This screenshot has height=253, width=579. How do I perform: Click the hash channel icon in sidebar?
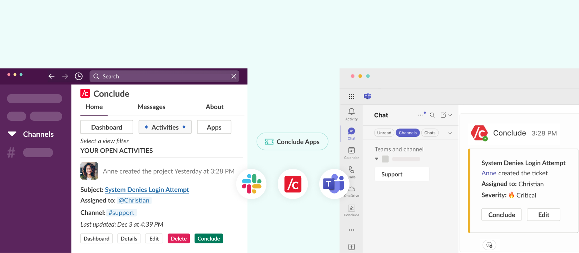coord(11,153)
